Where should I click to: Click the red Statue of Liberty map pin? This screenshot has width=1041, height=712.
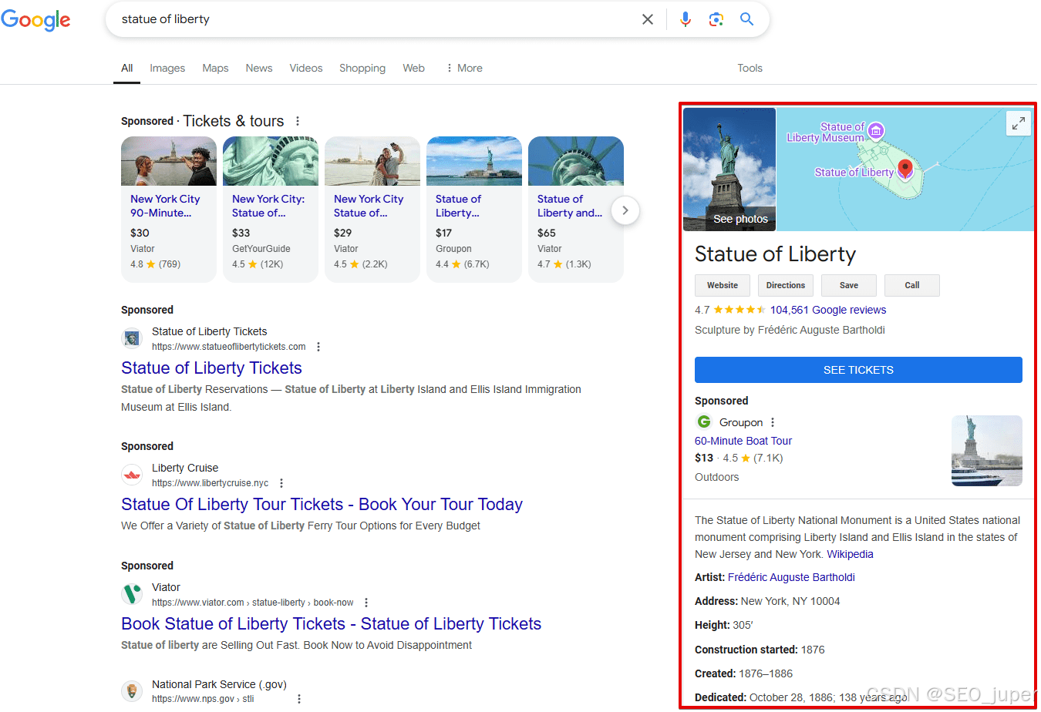905,169
